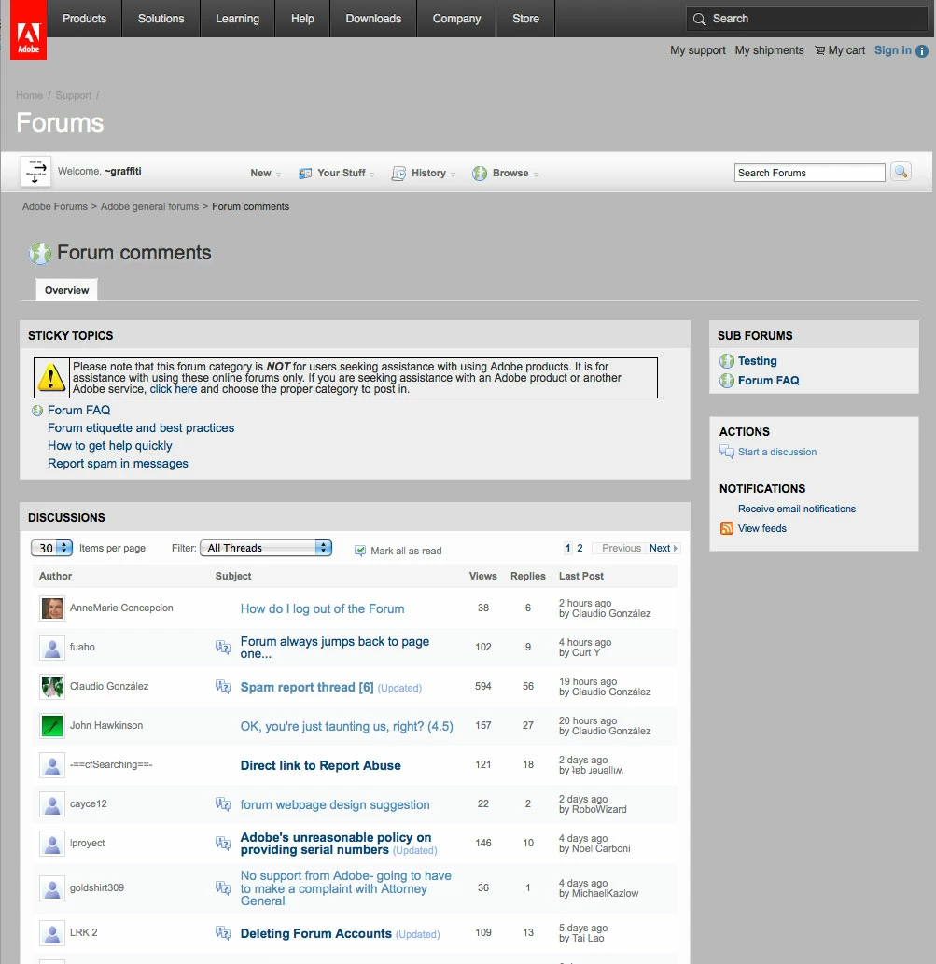Open the Downloads menu
The image size is (936, 964).
(x=373, y=19)
